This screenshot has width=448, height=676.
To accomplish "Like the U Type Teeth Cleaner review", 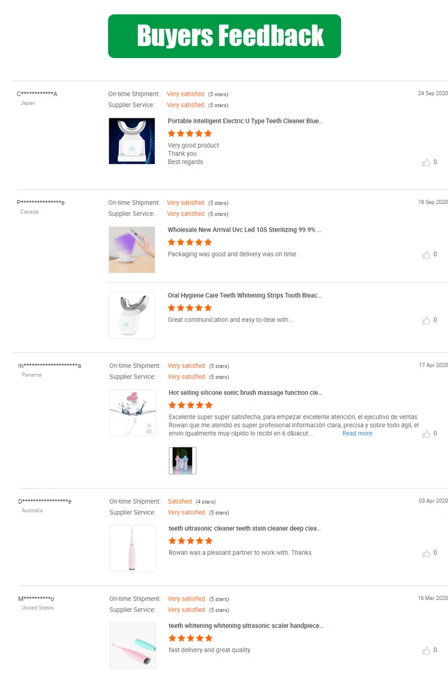I will 426,162.
